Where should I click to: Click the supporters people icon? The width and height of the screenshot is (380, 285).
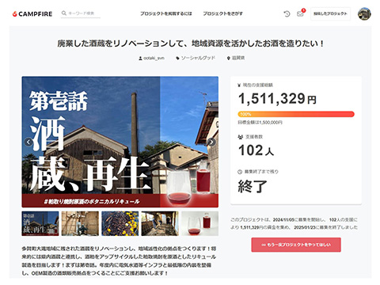click(x=240, y=137)
